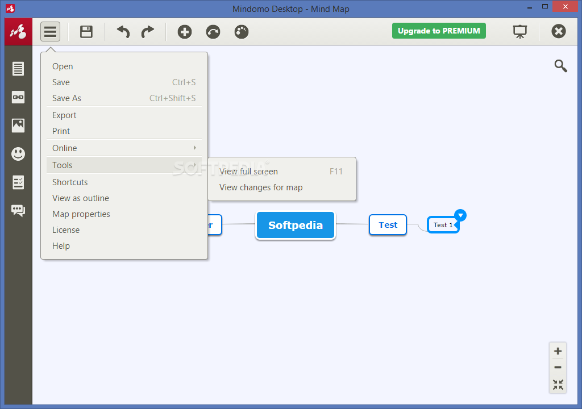Click the fit map to screen icon

[558, 385]
